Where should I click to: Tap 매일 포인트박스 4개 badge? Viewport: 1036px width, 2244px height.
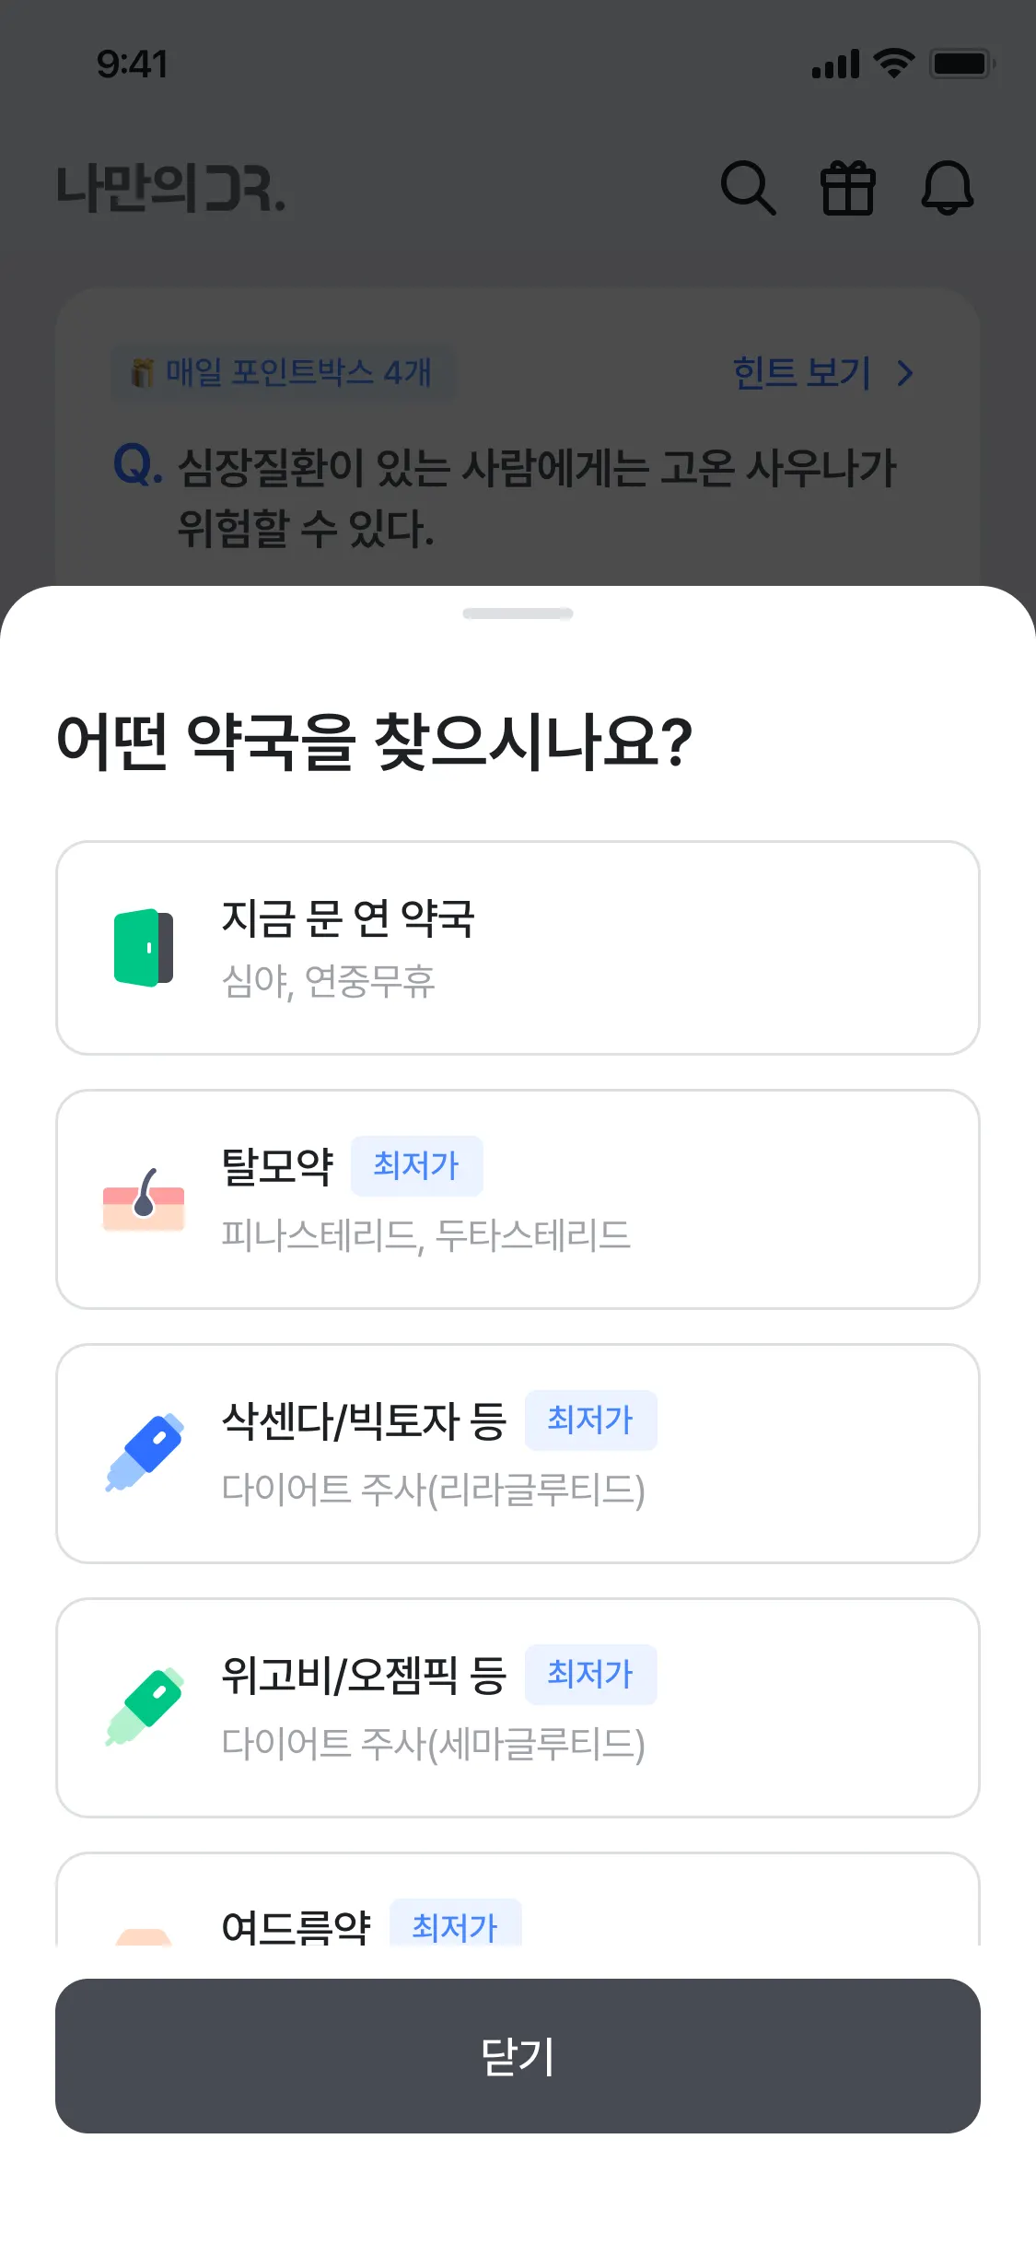coord(283,373)
